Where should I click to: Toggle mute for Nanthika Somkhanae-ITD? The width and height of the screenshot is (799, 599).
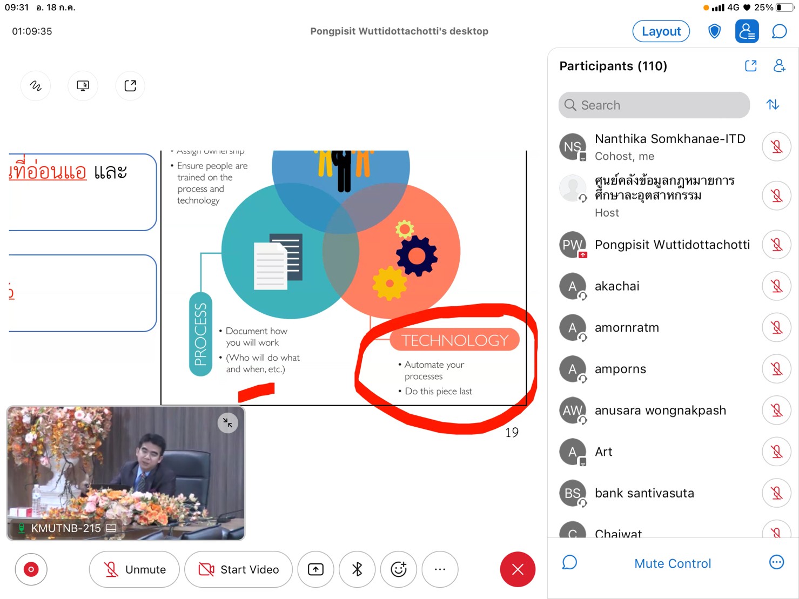pos(776,146)
